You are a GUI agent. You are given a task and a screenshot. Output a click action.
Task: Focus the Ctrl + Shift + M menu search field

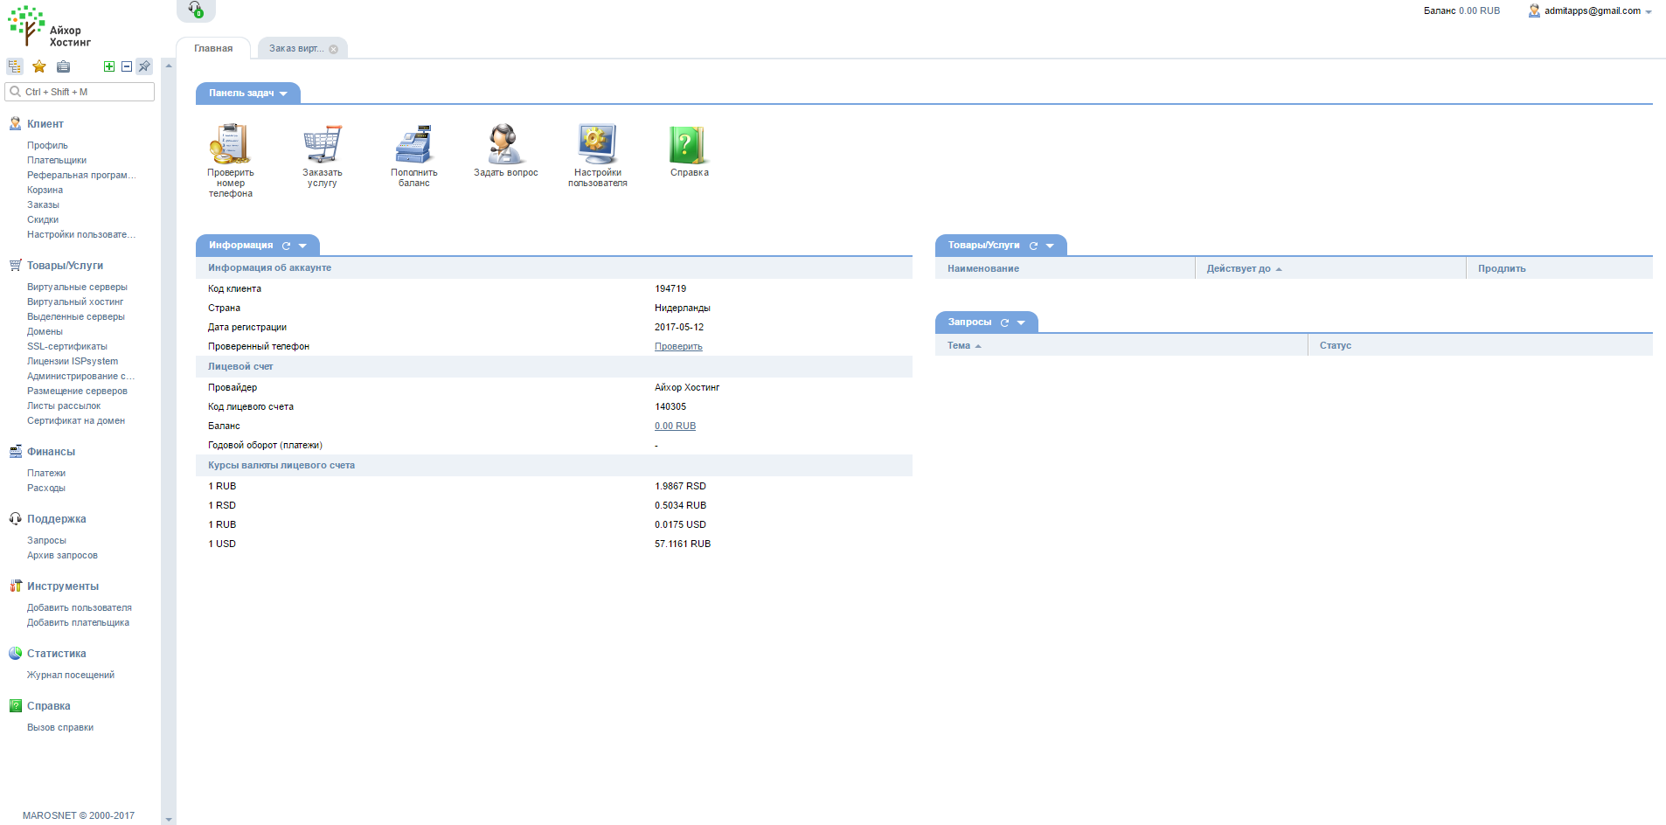[x=80, y=92]
